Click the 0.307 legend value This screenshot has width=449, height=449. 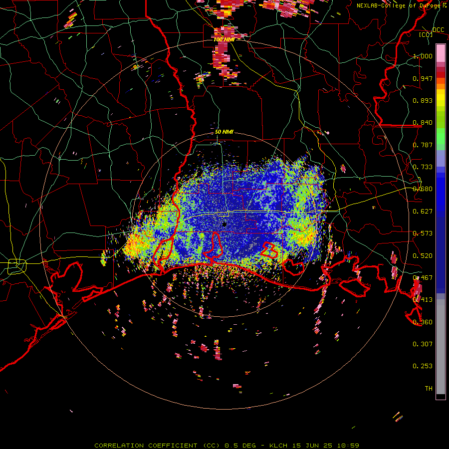pos(423,344)
